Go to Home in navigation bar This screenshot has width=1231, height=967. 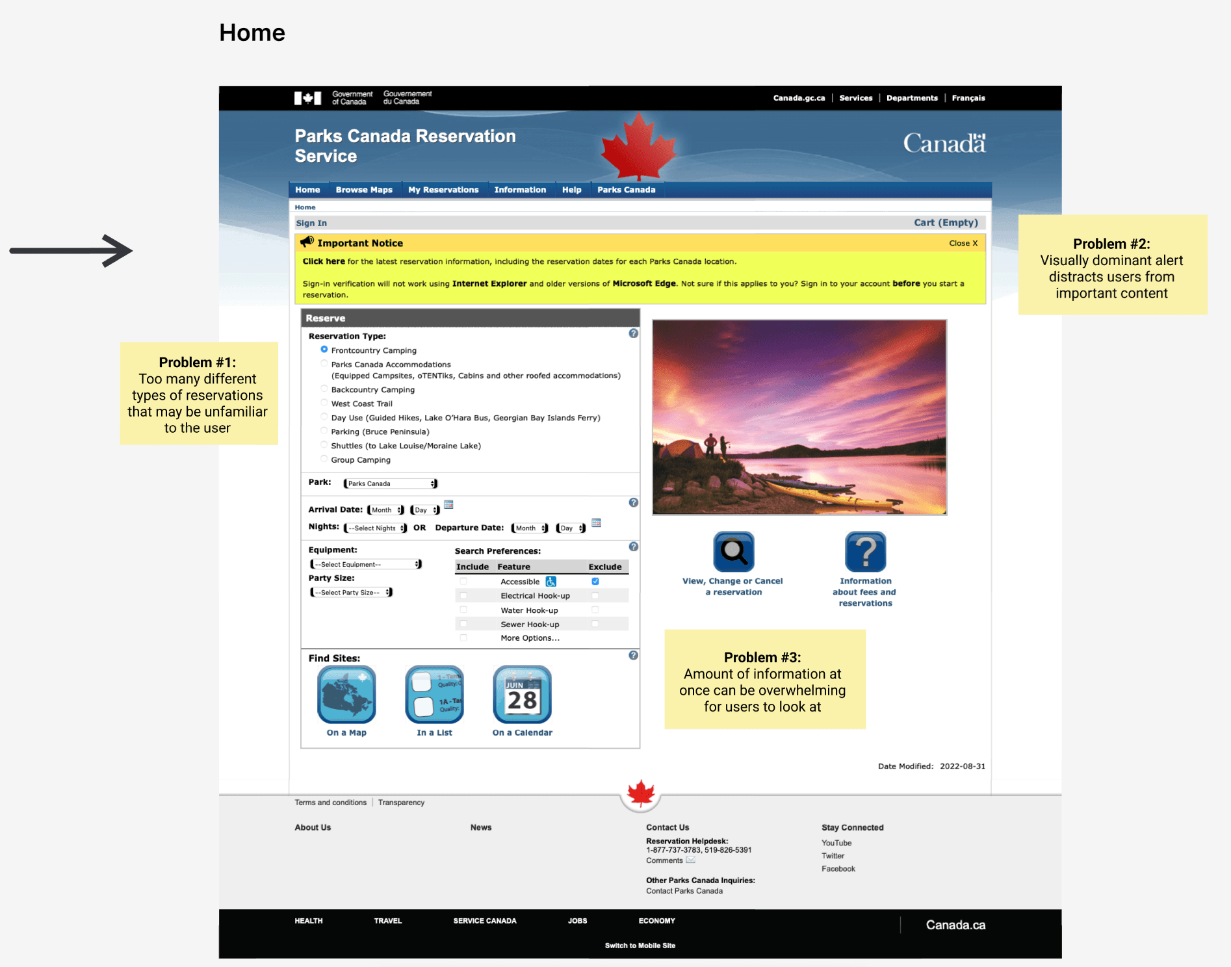tap(307, 190)
